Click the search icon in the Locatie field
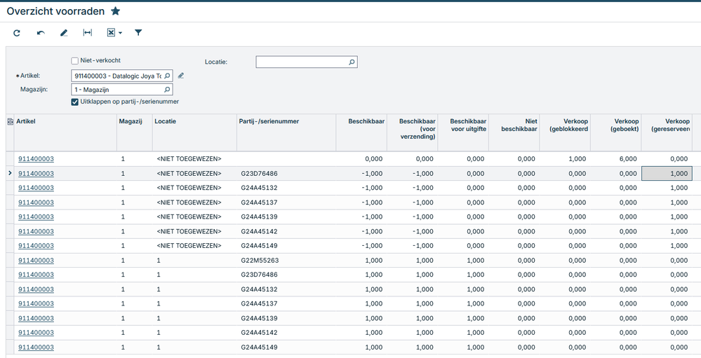This screenshot has height=358, width=701. (x=352, y=62)
